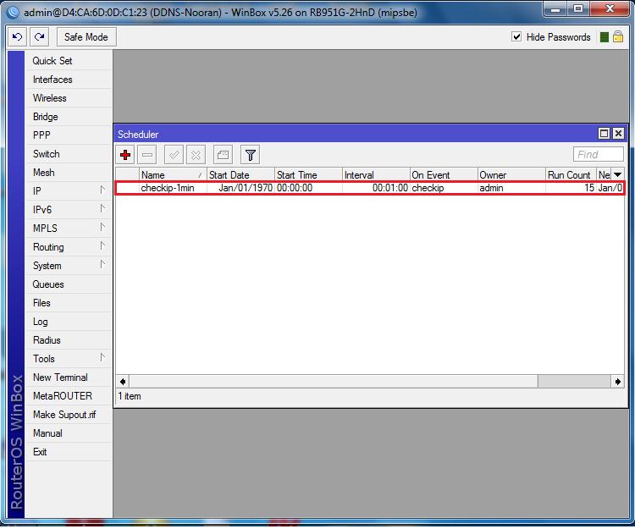Click the Enable checkmark icon

coord(174,154)
